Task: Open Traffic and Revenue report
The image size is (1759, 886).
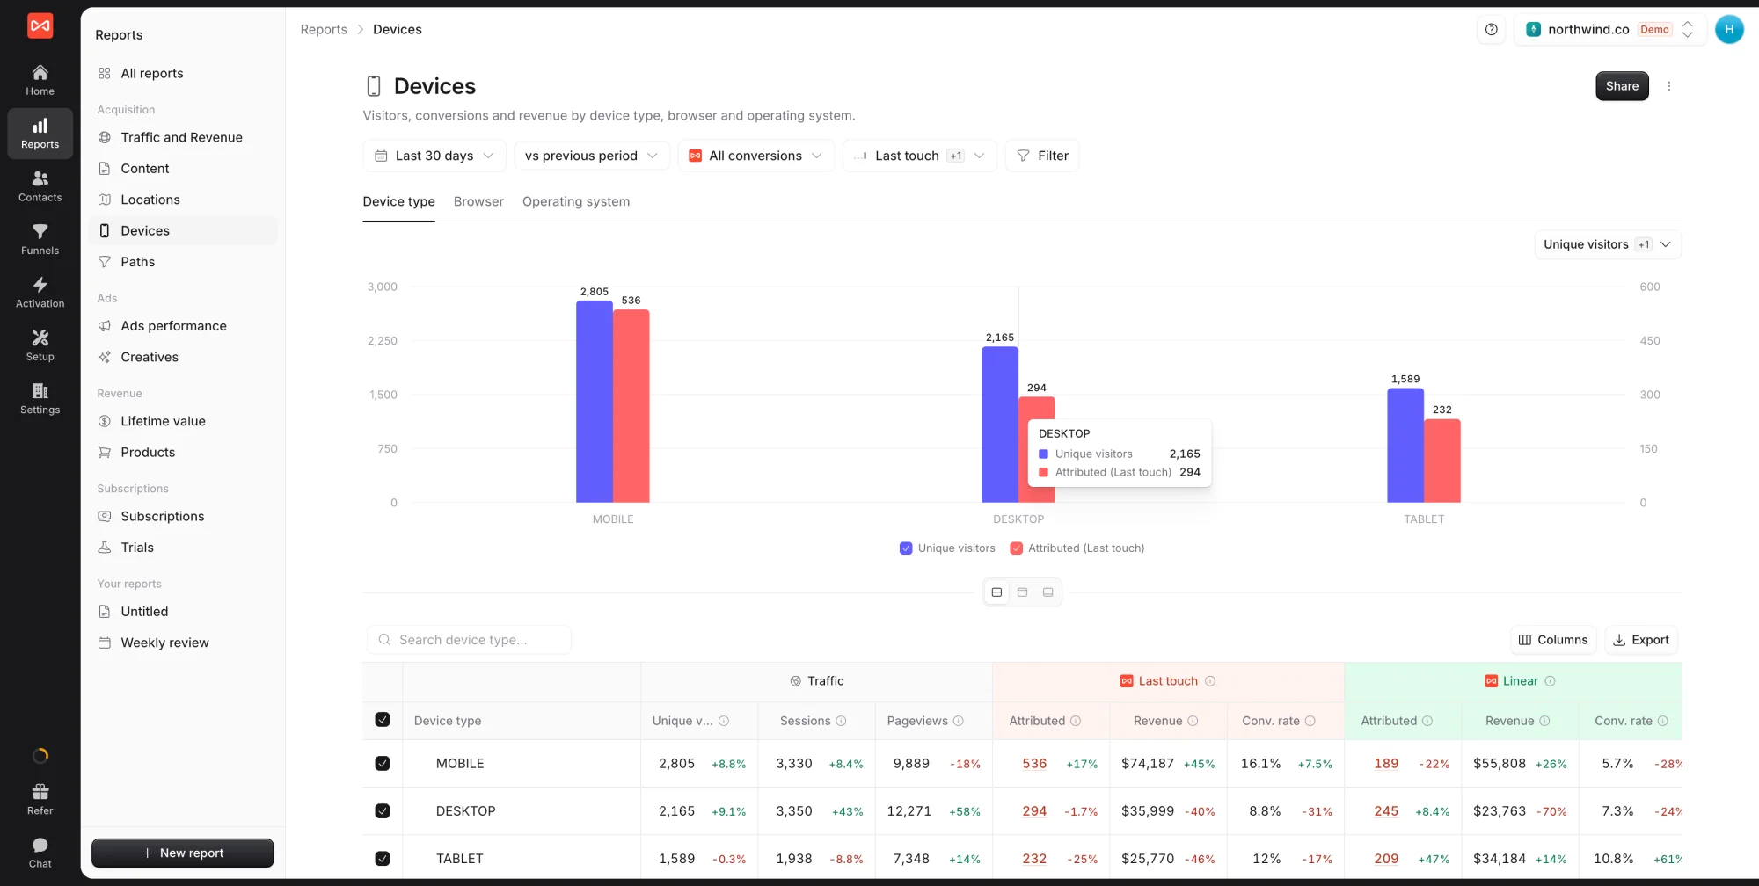Action: [x=182, y=137]
